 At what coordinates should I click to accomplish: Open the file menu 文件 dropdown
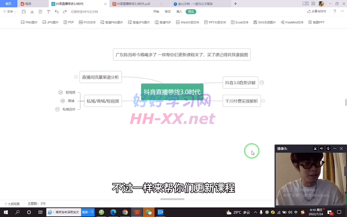point(10,12)
